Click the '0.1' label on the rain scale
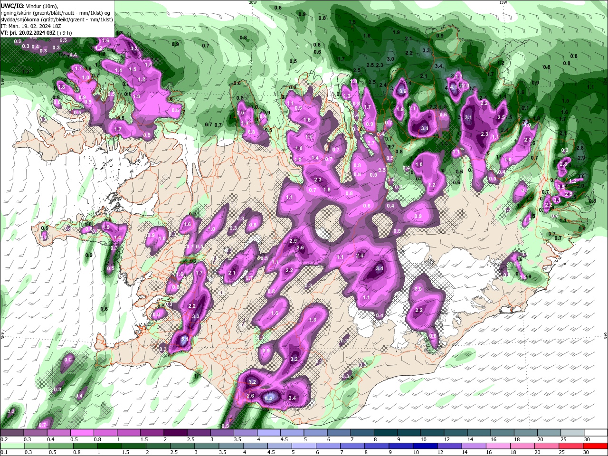Viewport: 608px width, 456px height. click(4, 453)
